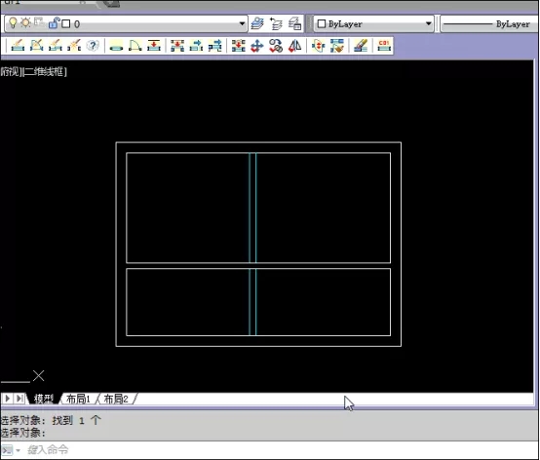Select the blue four-way move arrows icon
The height and width of the screenshot is (460, 540).
257,46
